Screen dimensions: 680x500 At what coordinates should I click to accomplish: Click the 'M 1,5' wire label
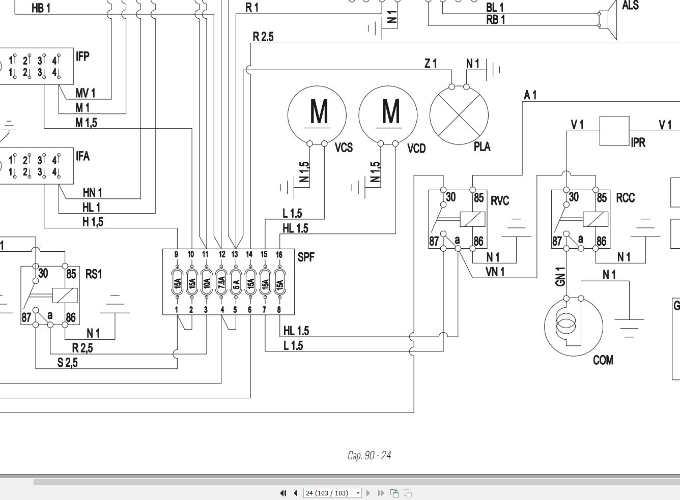[x=87, y=123]
